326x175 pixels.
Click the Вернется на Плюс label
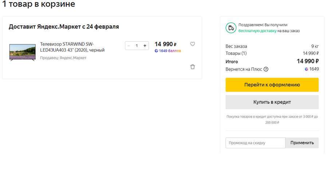[244, 69]
